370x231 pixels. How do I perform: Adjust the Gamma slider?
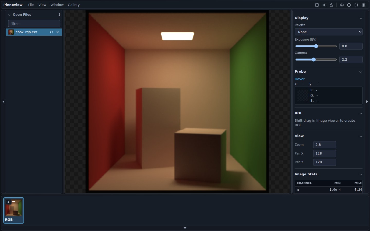[316, 60]
